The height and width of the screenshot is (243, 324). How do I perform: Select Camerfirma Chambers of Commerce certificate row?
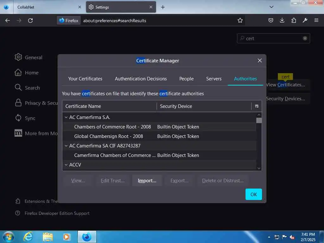(x=159, y=155)
